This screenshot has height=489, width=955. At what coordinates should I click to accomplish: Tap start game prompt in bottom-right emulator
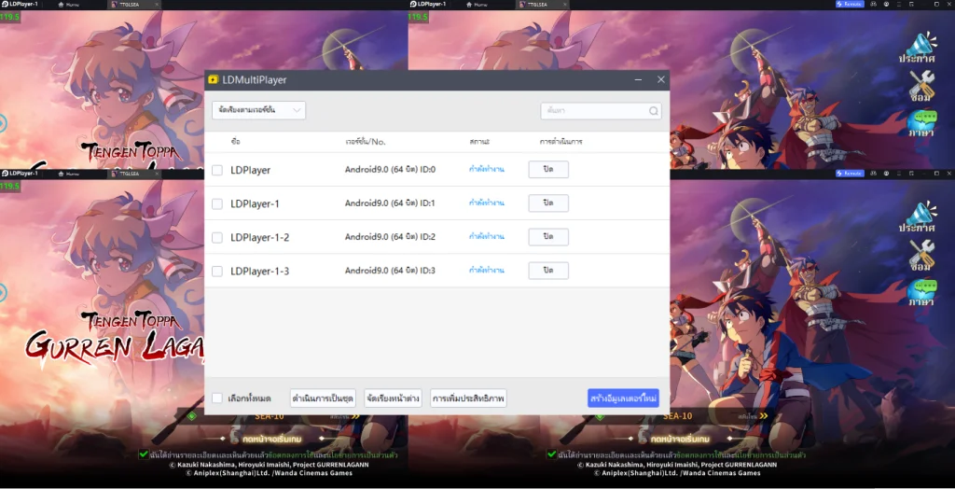click(682, 439)
